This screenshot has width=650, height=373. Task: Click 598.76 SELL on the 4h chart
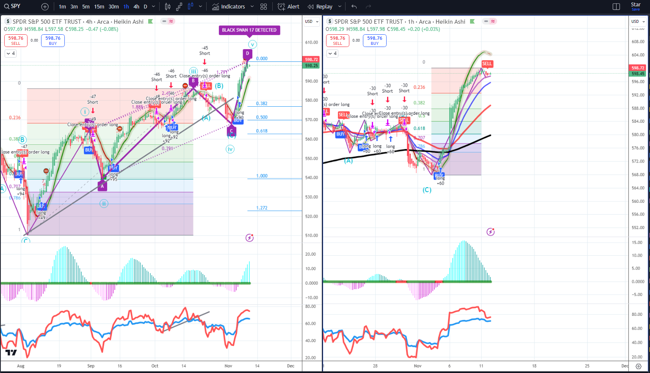click(x=16, y=40)
